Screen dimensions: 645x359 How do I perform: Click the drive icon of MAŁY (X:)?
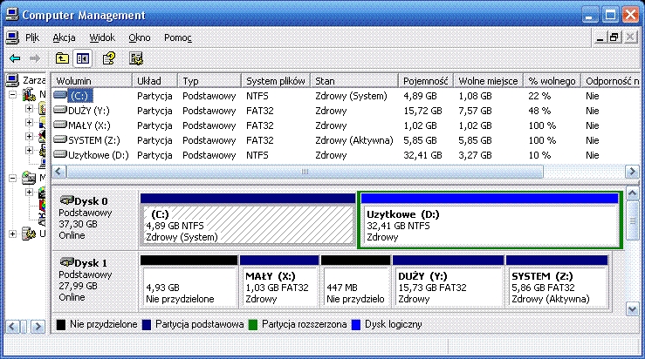click(x=60, y=125)
